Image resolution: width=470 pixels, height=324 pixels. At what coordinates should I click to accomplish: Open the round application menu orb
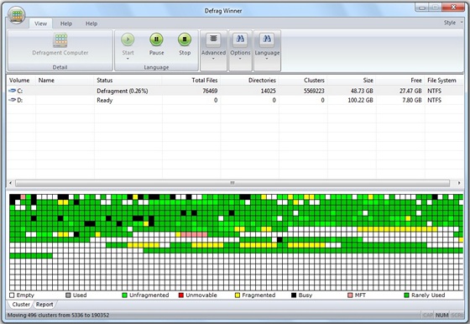17,15
